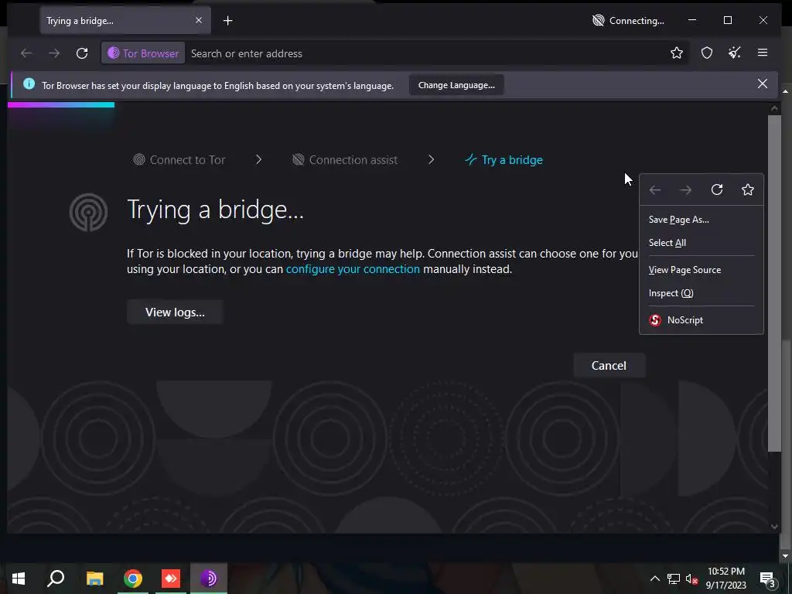Click the muted volume tray icon

[x=692, y=579]
